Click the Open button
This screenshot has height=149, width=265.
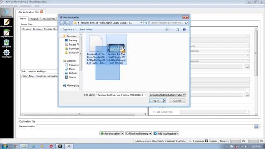156,101
